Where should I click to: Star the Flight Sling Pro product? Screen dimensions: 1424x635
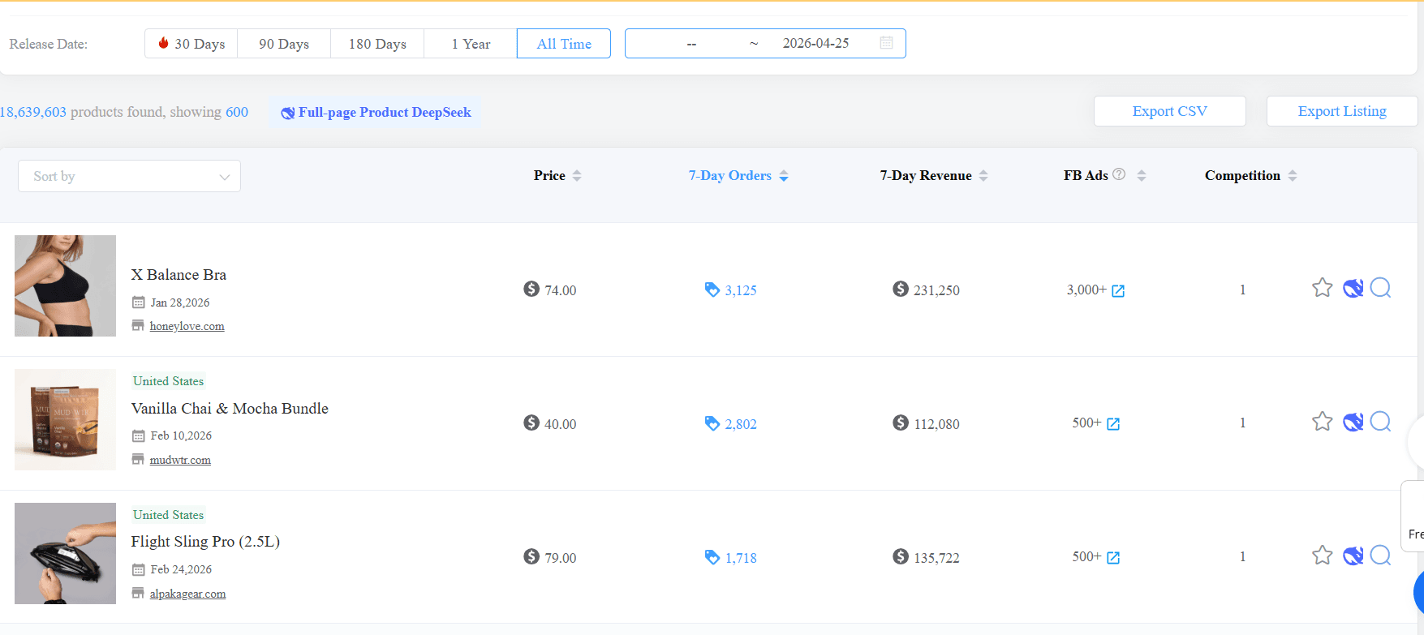[1322, 556]
